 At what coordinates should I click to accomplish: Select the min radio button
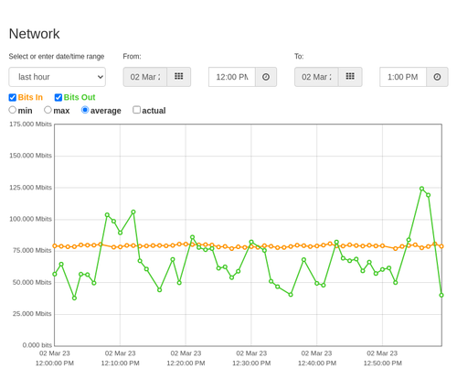click(13, 110)
